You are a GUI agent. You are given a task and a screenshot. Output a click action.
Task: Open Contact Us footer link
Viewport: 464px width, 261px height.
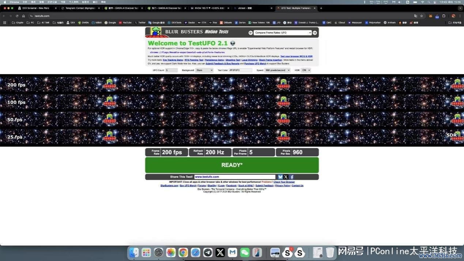(298, 186)
